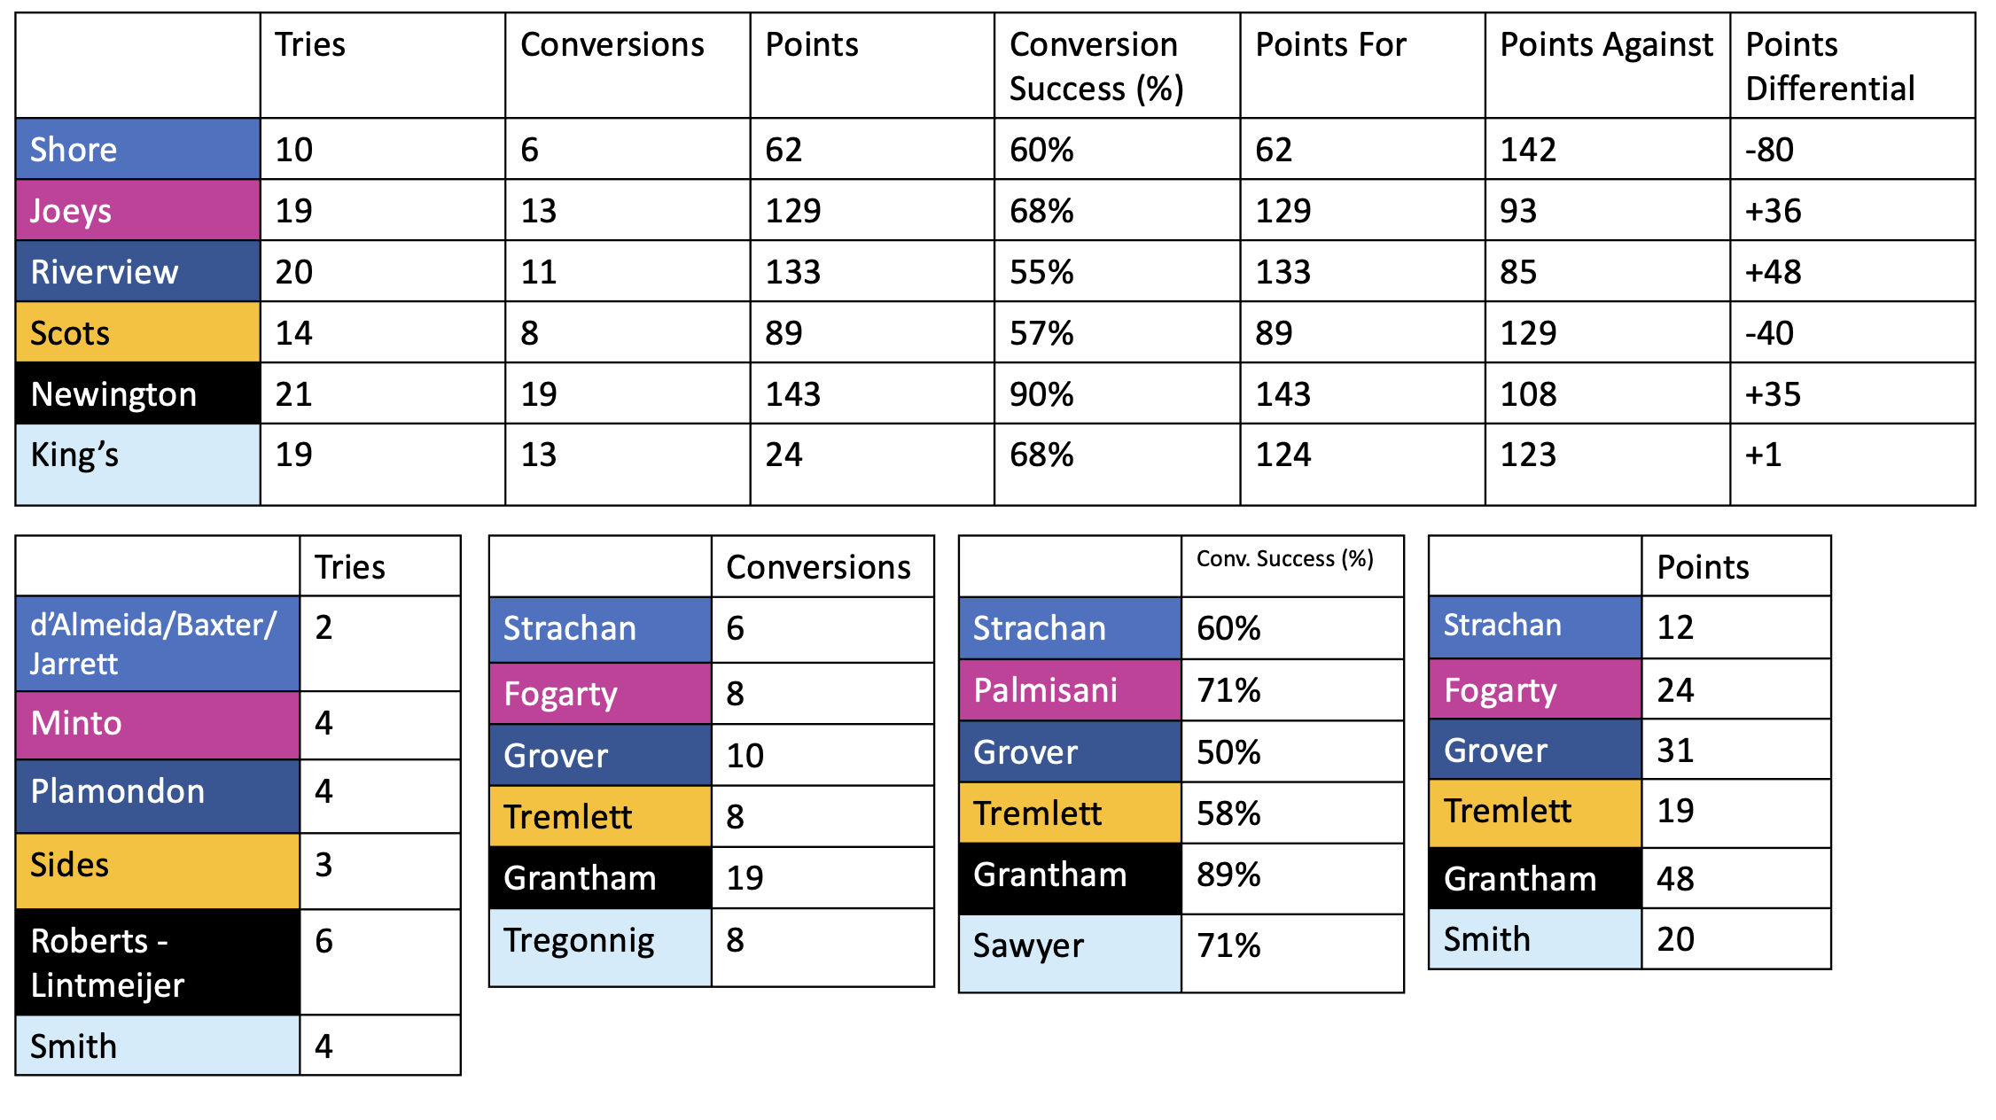The image size is (1996, 1120).
Task: Select the Roberts - Lintmeijer cell
Action: [158, 962]
